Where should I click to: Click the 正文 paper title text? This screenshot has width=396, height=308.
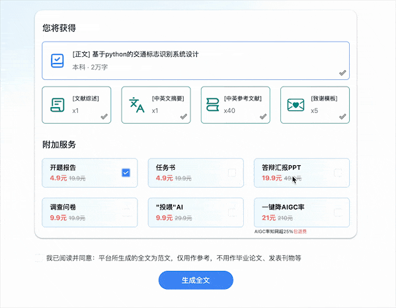(x=136, y=54)
